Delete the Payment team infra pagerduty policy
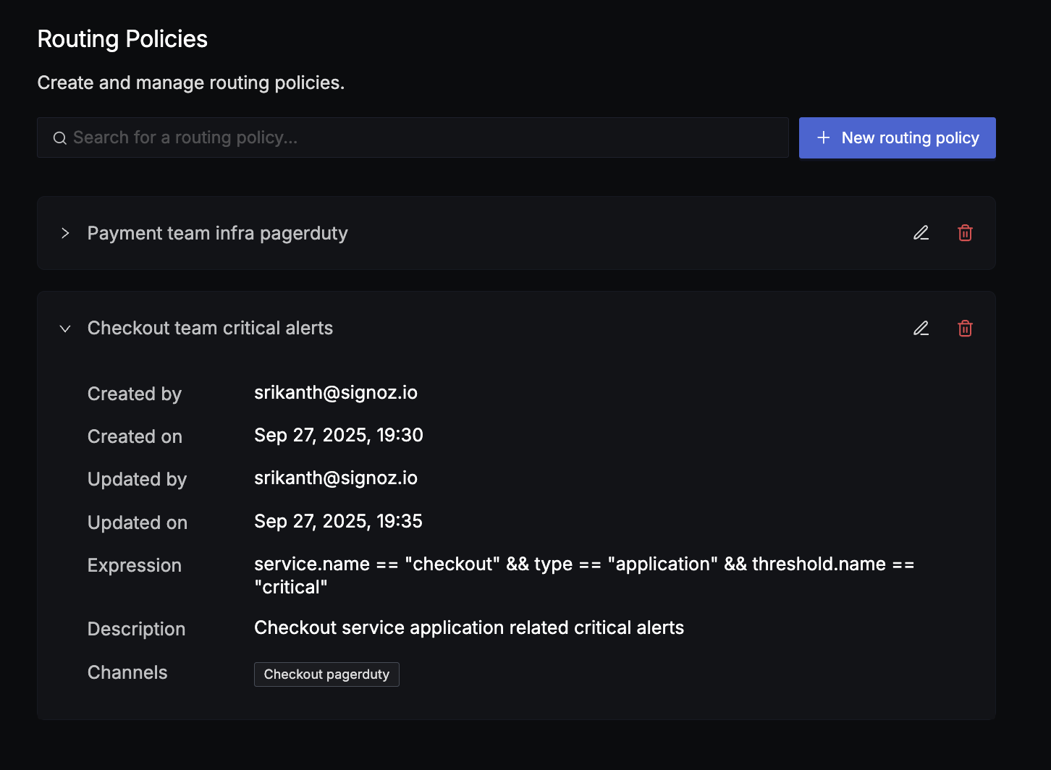 [x=965, y=233]
